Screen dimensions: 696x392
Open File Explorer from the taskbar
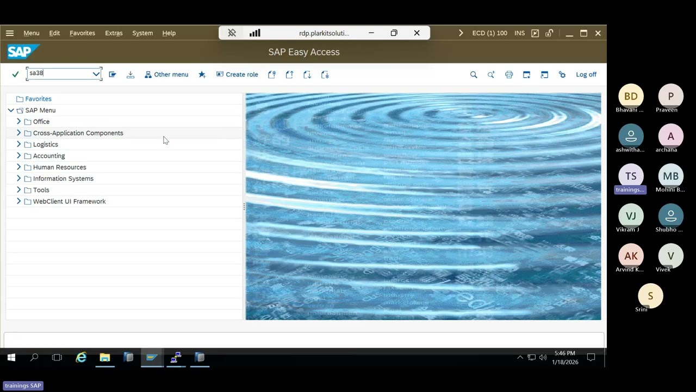(105, 358)
